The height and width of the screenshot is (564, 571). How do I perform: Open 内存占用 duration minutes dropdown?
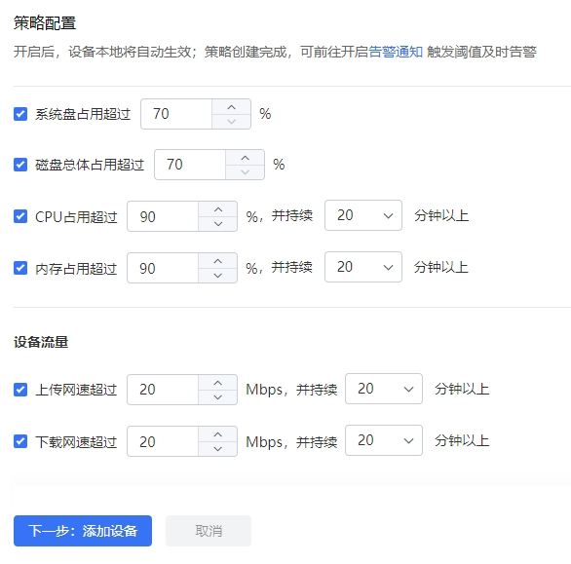(x=363, y=267)
